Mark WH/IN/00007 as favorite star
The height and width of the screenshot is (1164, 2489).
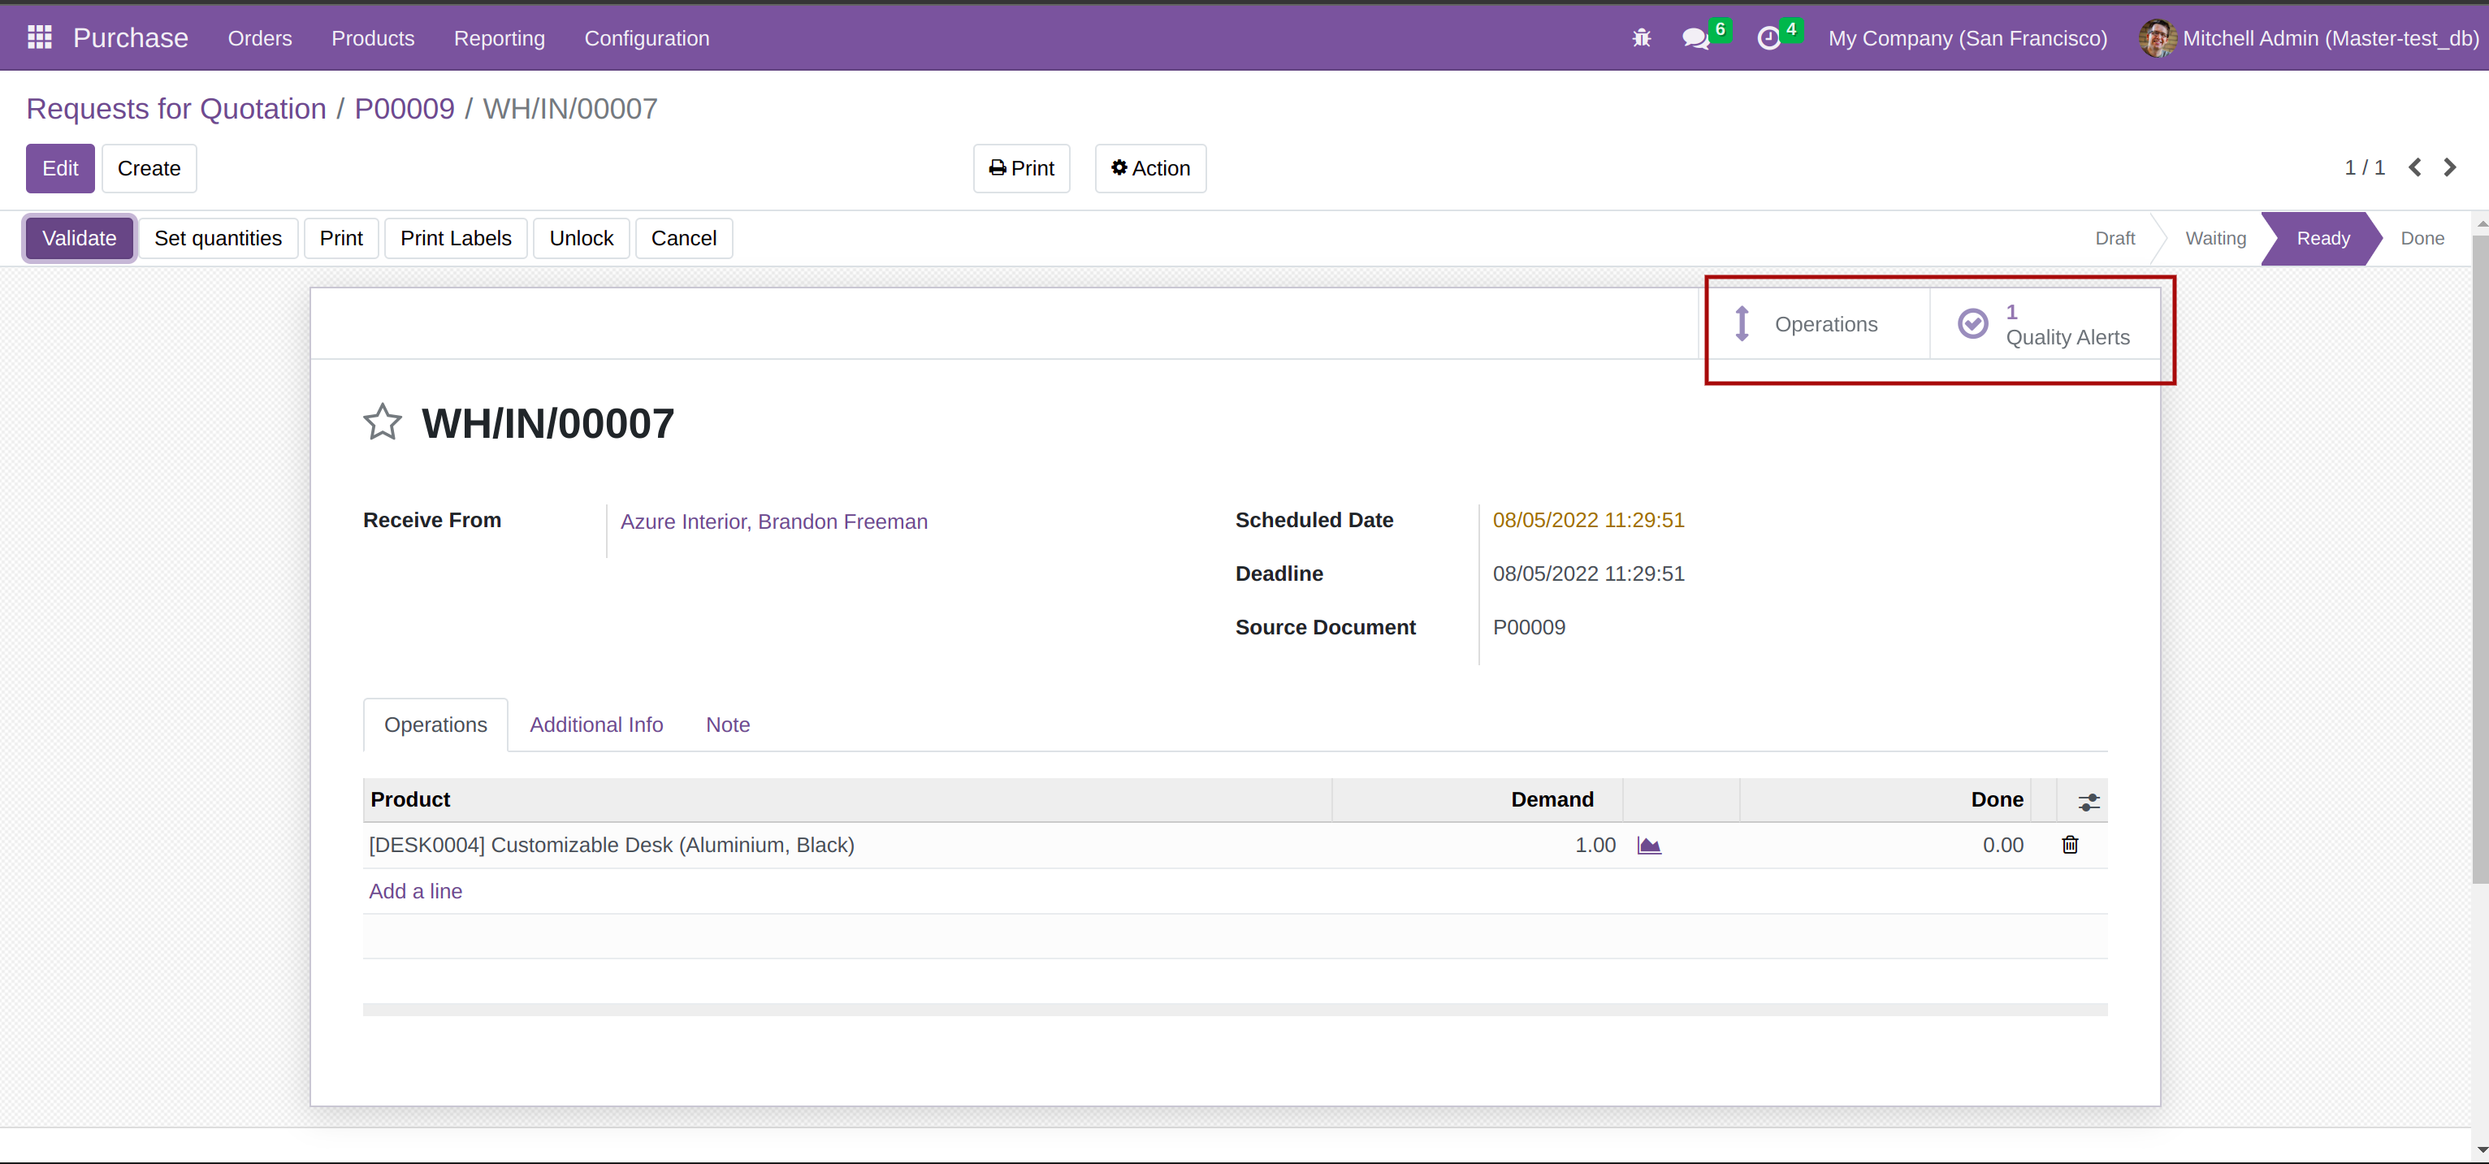pyautogui.click(x=382, y=422)
